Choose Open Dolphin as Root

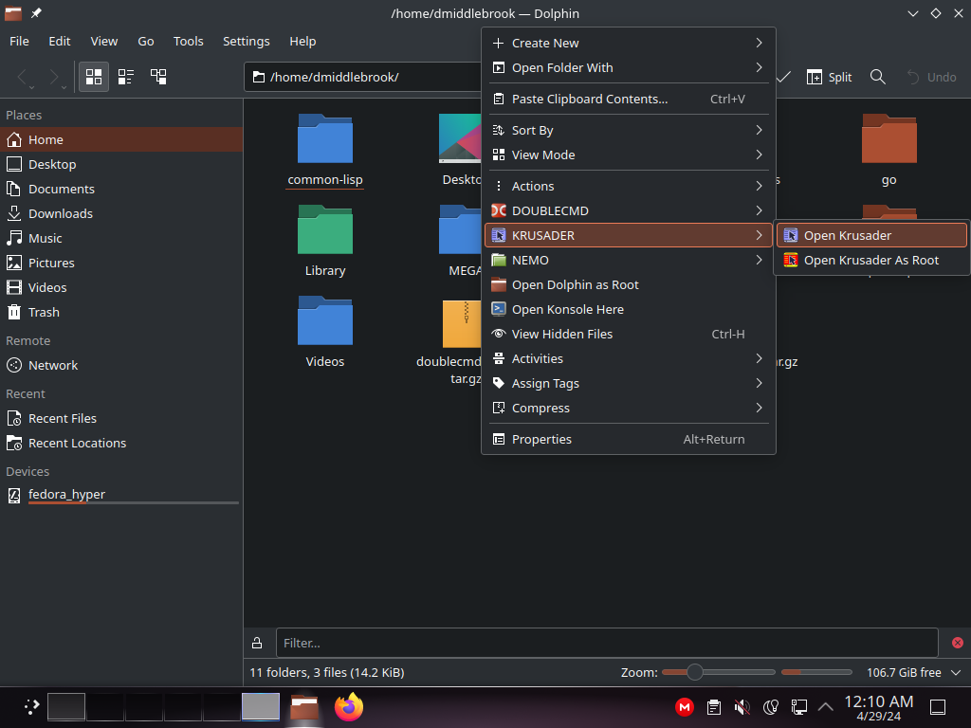pos(628,284)
